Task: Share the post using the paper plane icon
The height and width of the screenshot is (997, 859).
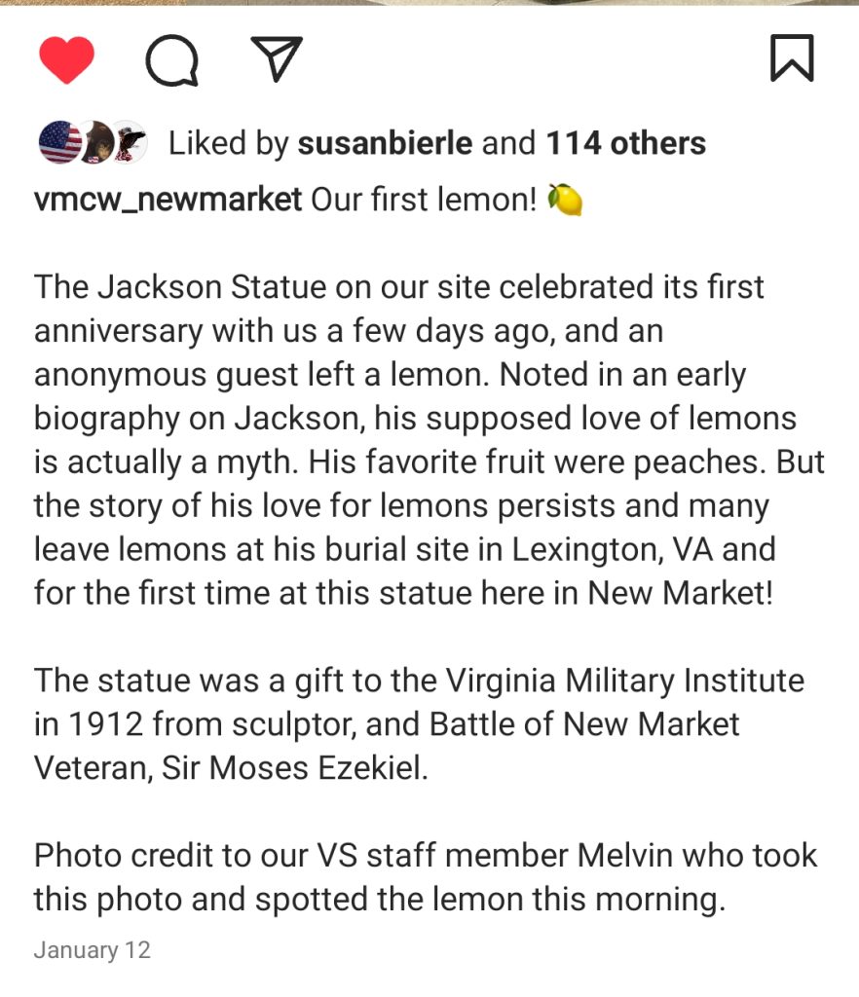Action: [277, 59]
